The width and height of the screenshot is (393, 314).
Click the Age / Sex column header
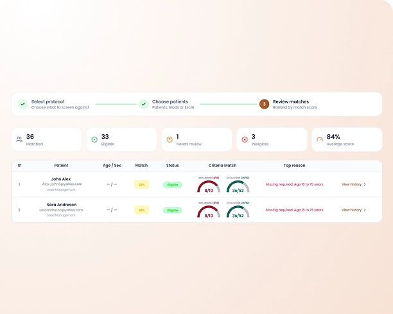point(112,166)
